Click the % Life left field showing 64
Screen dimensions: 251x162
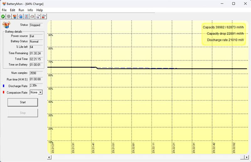(x=36, y=47)
